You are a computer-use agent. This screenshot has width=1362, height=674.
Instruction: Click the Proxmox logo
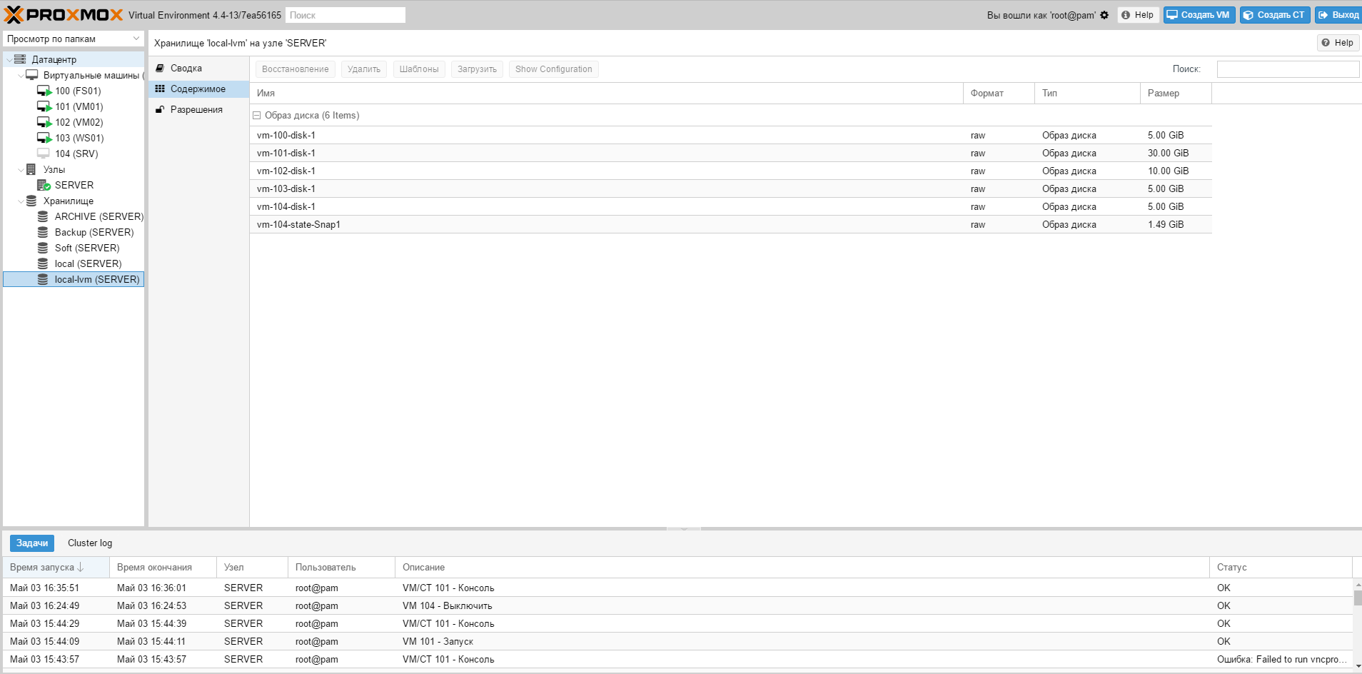tap(64, 14)
